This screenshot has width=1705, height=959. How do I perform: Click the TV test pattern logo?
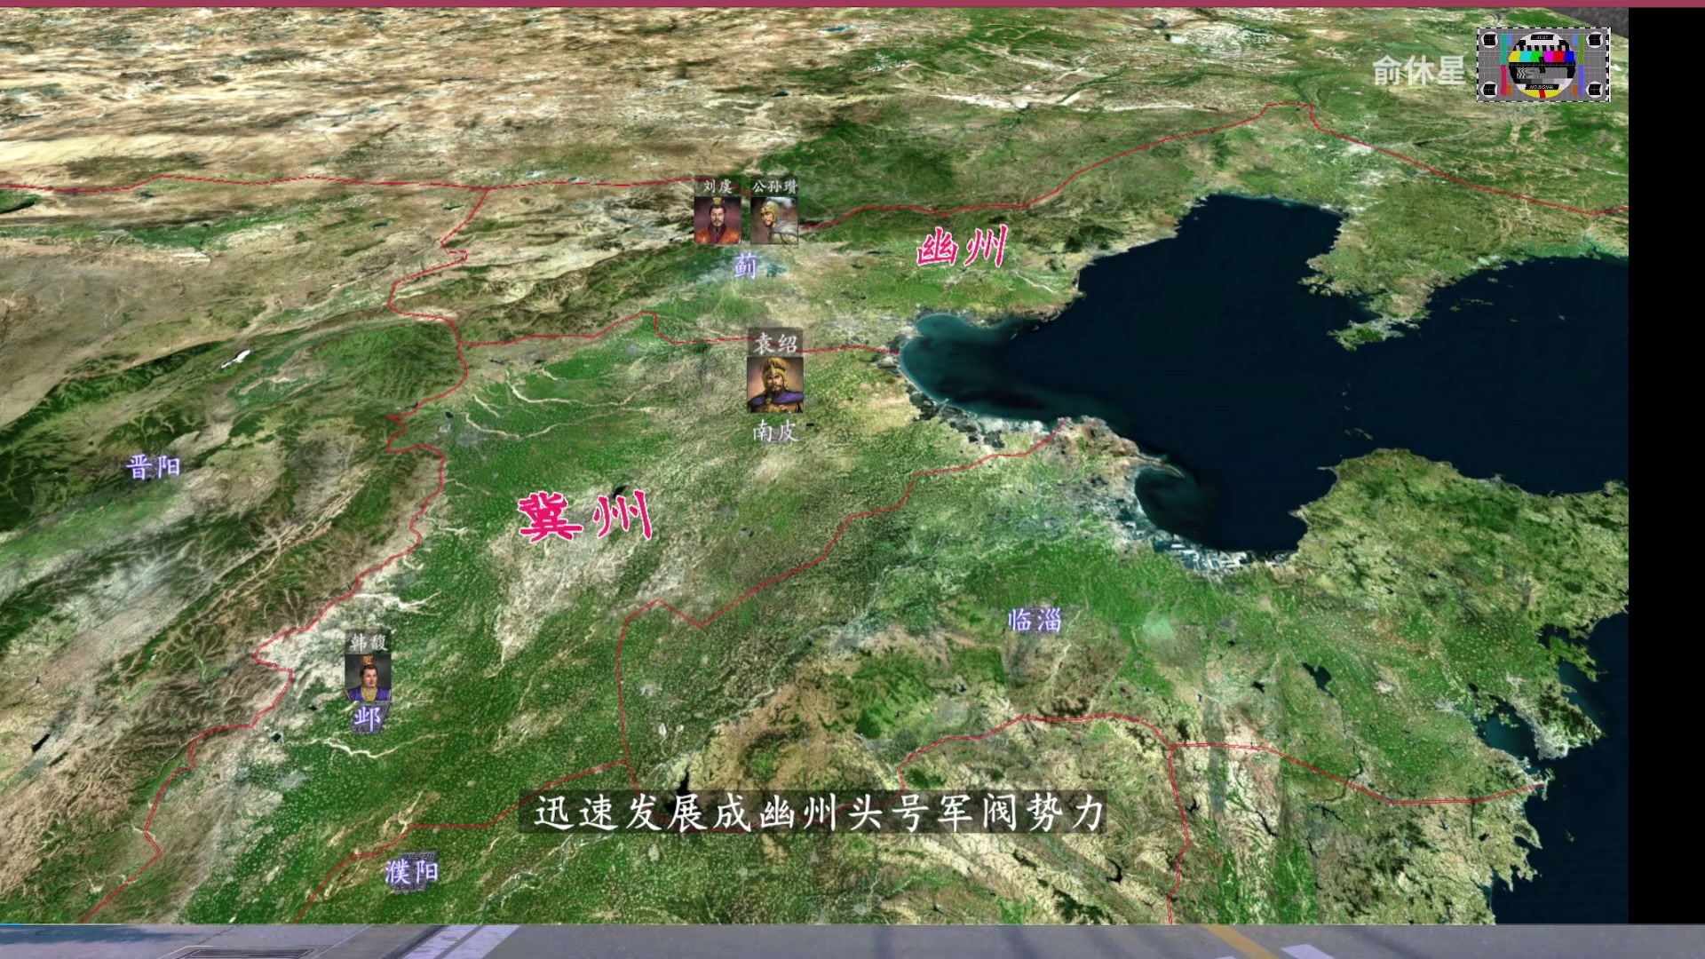click(x=1542, y=64)
